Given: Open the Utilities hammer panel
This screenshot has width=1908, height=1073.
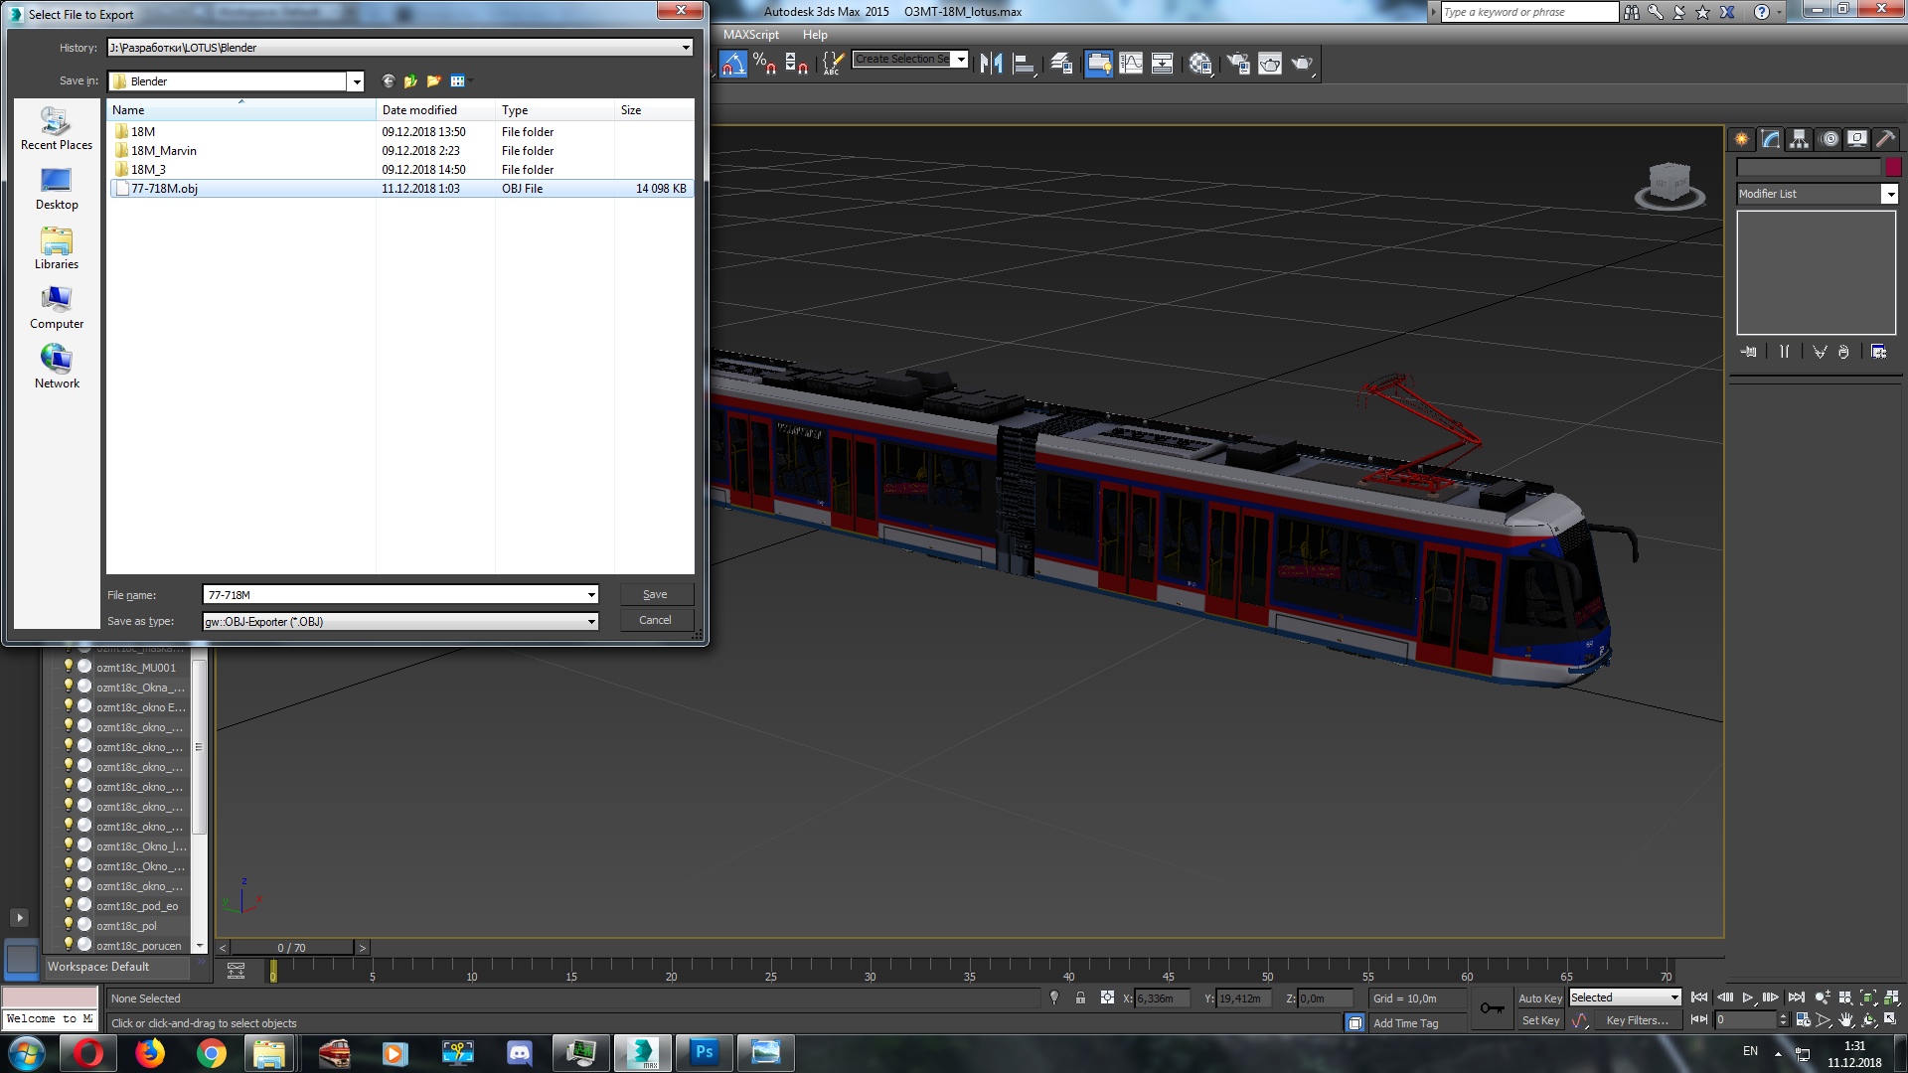Looking at the screenshot, I should tap(1885, 139).
